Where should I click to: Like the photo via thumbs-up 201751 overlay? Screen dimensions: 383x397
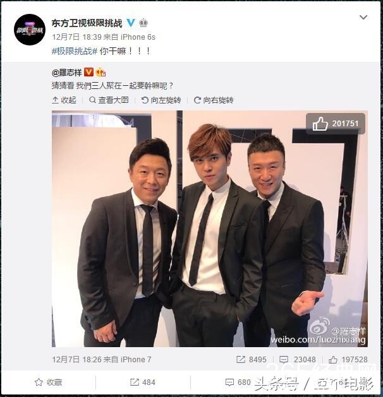pos(336,124)
